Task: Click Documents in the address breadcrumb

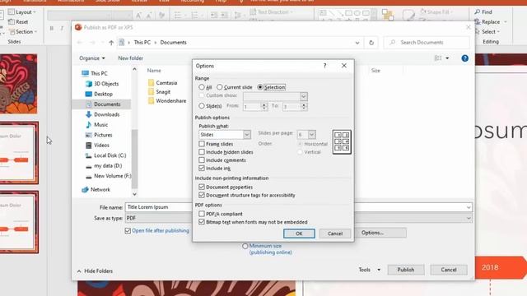Action: [x=173, y=42]
